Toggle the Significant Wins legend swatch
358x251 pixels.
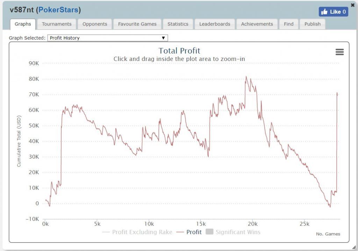coord(209,231)
